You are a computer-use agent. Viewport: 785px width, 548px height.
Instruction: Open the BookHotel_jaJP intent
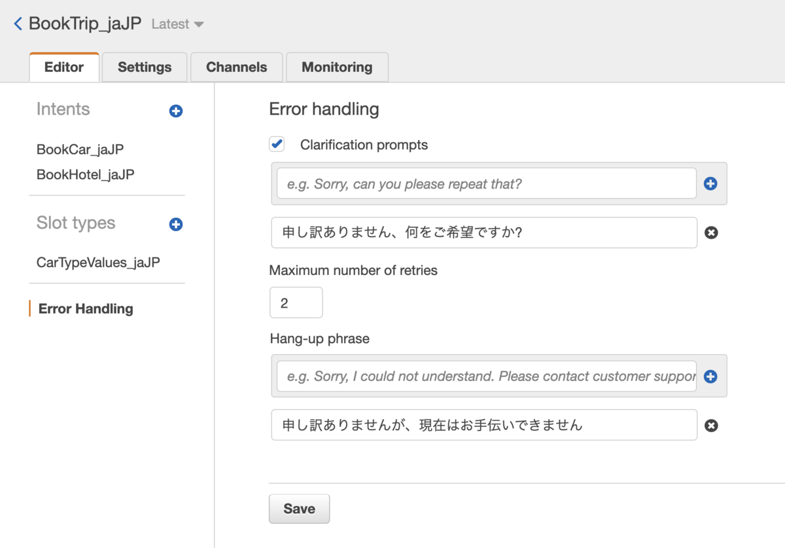[85, 175]
